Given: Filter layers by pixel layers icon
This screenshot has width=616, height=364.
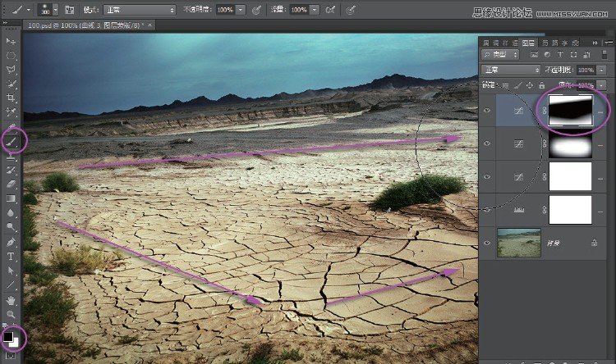Looking at the screenshot, I should tap(535, 55).
